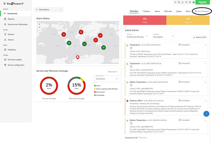Viewport: 212px width, 142px height.
Task: Open the notifications bell icon
Action: pyautogui.click(x=183, y=2)
